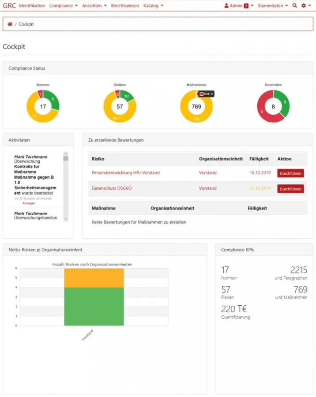Click the Compliance Status panel header
316x397 pixels.
pyautogui.click(x=158, y=68)
